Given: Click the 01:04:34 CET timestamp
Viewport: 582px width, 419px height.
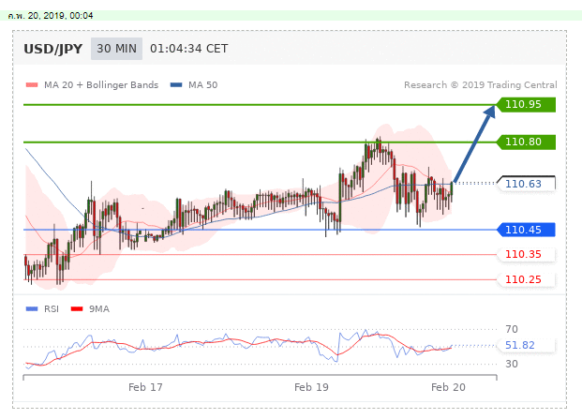Looking at the screenshot, I should point(189,49).
